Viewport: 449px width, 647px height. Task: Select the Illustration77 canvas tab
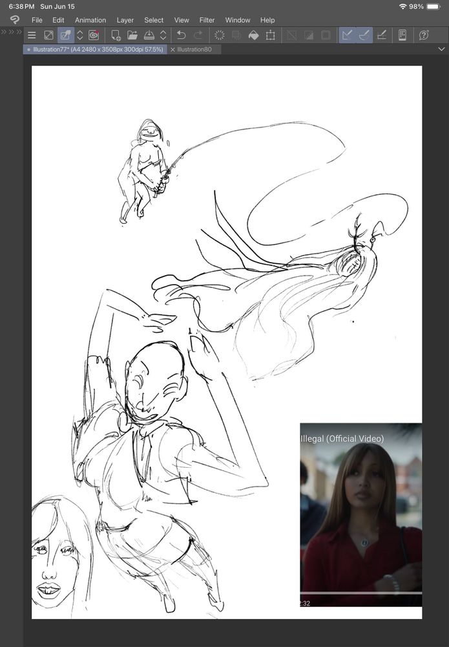pyautogui.click(x=95, y=49)
